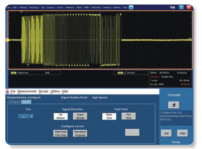The width and height of the screenshot is (202, 149).
Task: Click the 25.0ps/pt resolution readout
Action: tap(182, 73)
